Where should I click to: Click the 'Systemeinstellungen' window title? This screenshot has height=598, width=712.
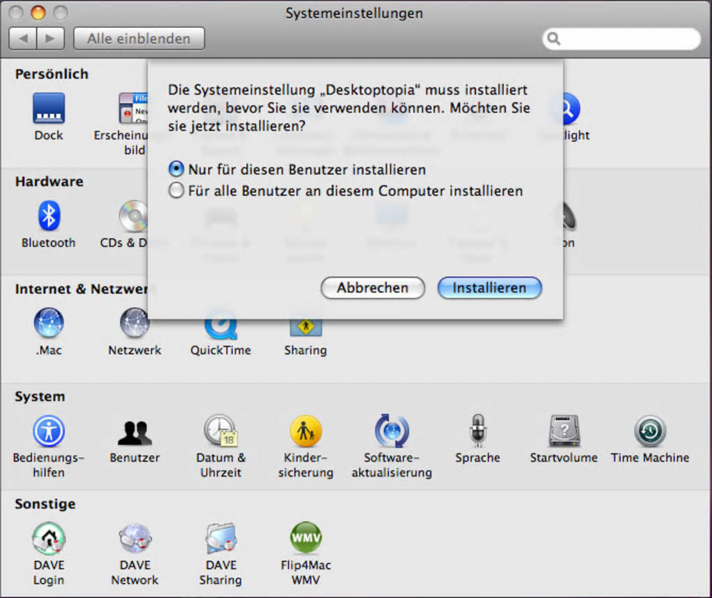pyautogui.click(x=354, y=13)
